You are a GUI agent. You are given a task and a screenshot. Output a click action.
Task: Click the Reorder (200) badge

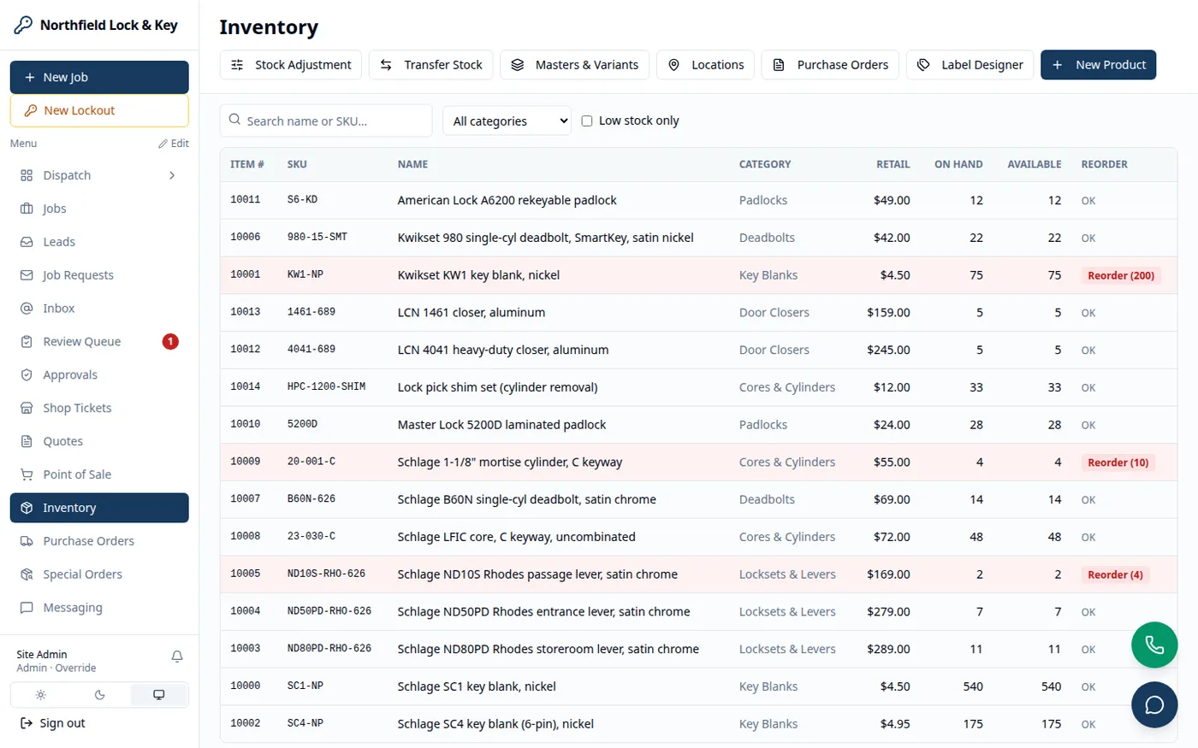(1121, 275)
